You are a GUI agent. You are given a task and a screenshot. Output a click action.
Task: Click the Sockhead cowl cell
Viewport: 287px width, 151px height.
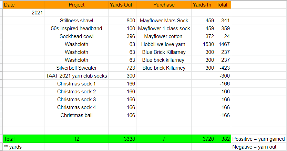point(76,36)
